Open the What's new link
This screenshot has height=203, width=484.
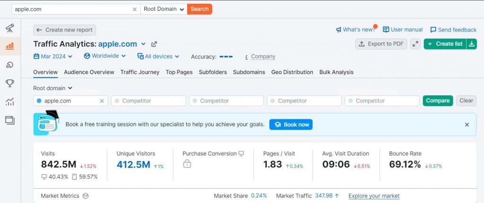point(355,30)
